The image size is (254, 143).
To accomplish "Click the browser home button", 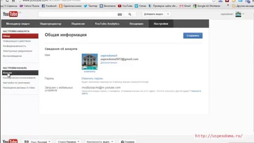I will [x=13, y=1].
